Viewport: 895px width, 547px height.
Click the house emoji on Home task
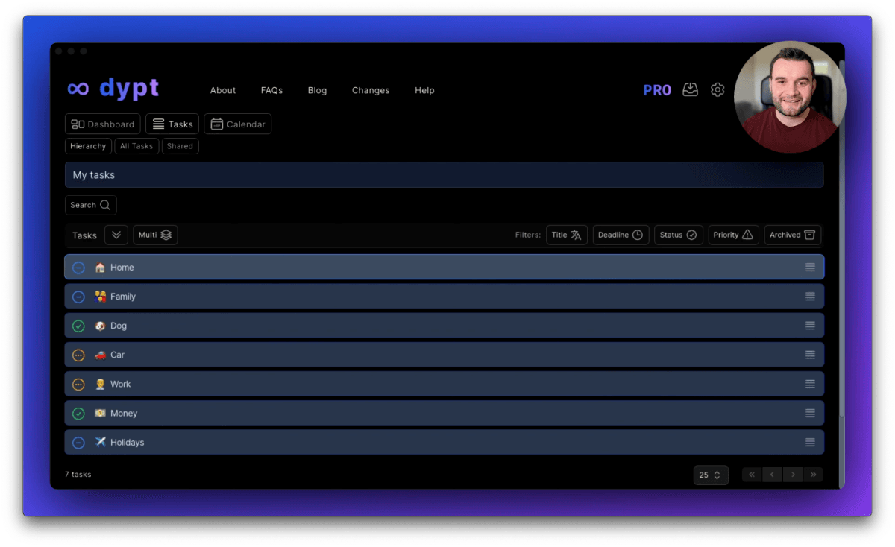tap(100, 268)
